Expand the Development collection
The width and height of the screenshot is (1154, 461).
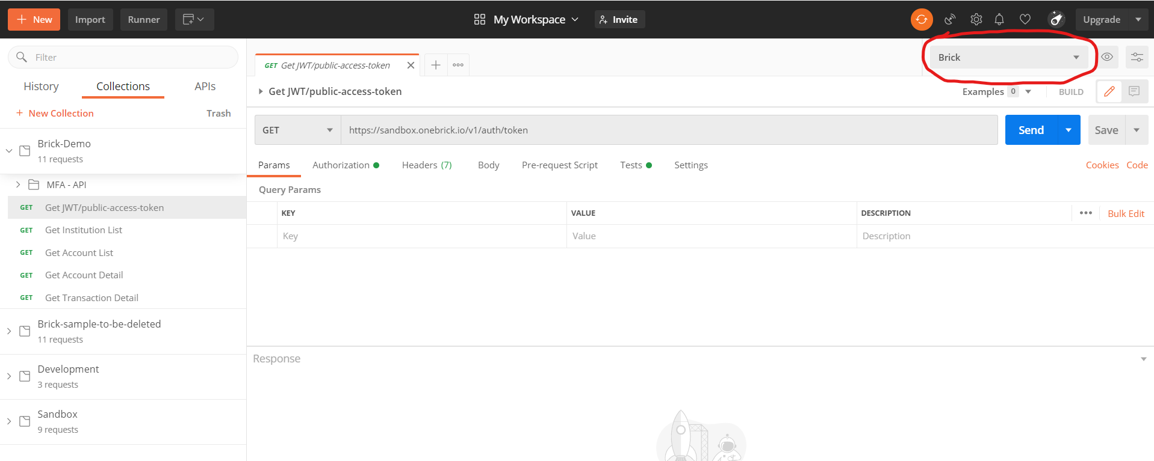(x=9, y=376)
